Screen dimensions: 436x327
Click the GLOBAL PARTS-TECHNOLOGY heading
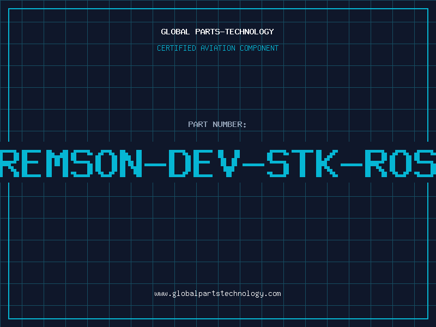[x=217, y=32]
